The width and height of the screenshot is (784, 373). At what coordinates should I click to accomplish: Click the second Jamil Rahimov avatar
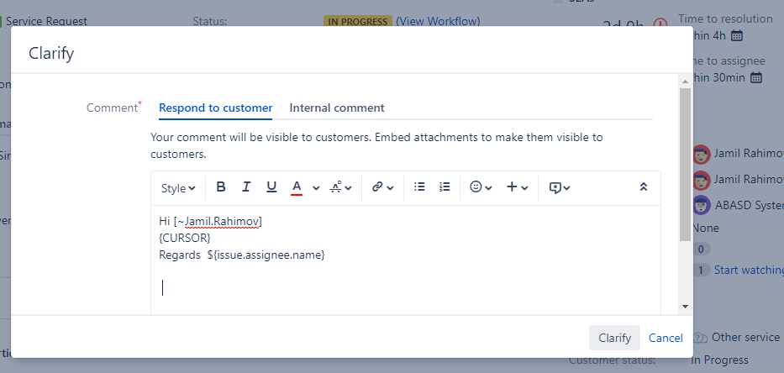click(701, 180)
